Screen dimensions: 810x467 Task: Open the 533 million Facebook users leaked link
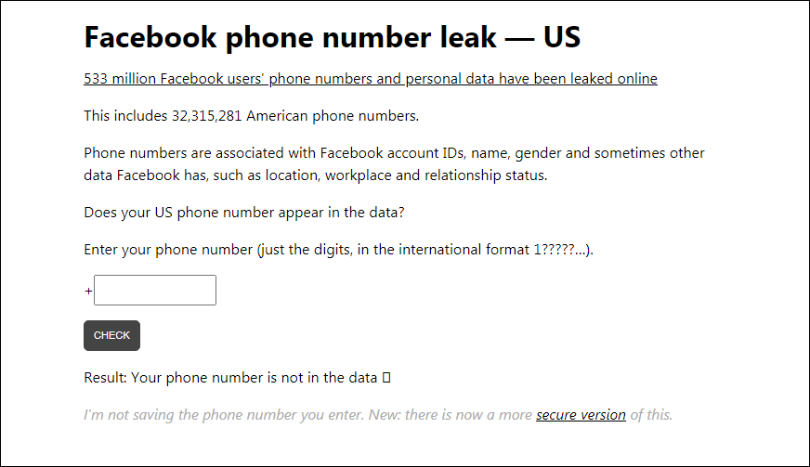[371, 79]
